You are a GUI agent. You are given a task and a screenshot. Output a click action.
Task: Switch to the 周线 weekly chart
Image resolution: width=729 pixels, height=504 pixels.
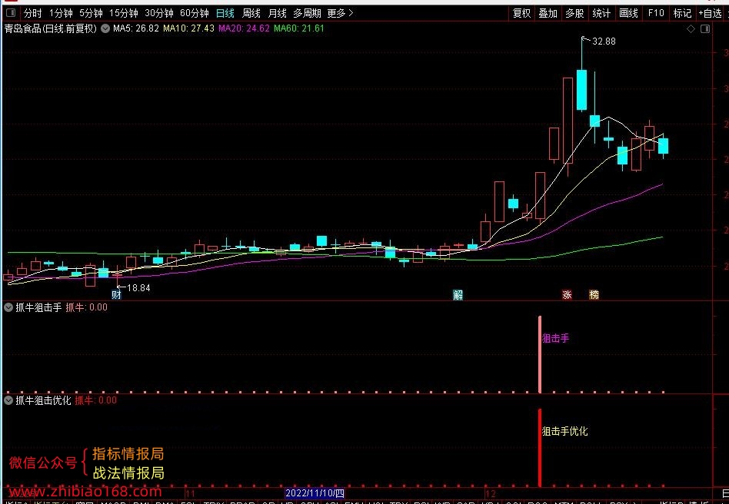tap(251, 14)
